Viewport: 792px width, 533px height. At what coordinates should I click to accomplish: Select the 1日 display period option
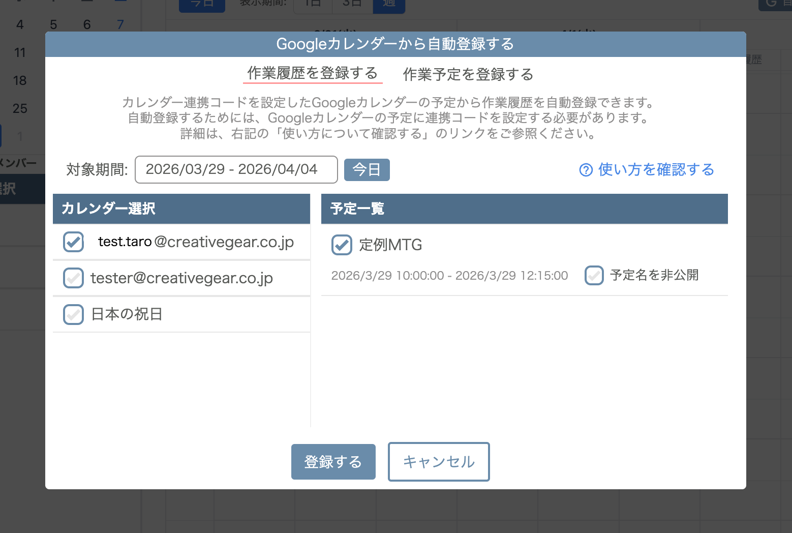[312, 5]
